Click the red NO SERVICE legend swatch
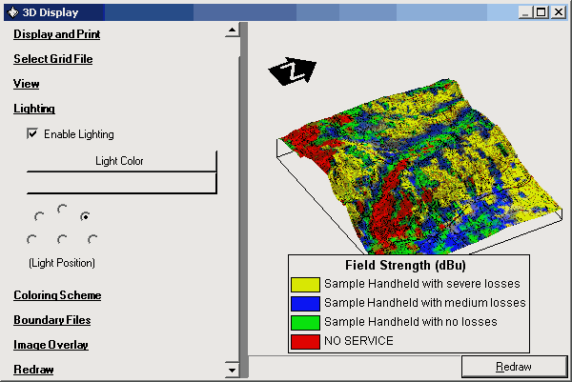Viewport: 572px width, 382px height. [x=305, y=342]
